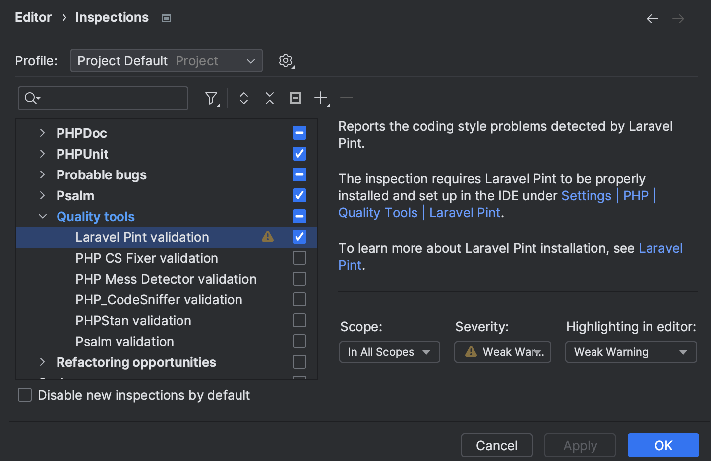This screenshot has height=461, width=711.
Task: Click the forward arrow navigation icon
Action: 678,19
